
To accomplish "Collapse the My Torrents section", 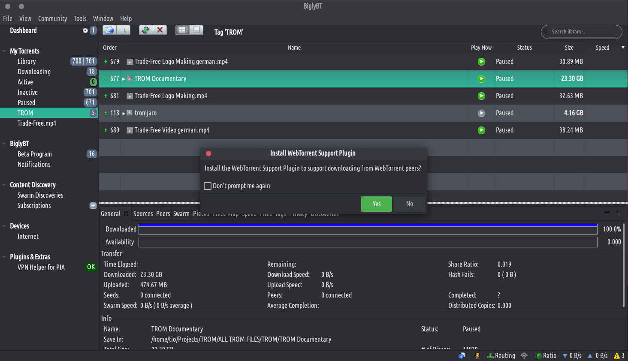I will tap(4, 51).
